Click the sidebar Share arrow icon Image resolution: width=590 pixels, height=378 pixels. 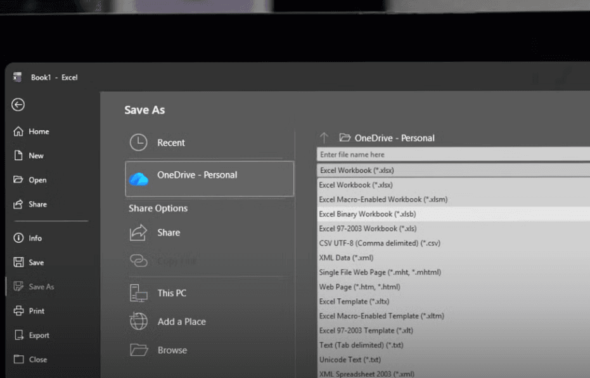(x=18, y=204)
